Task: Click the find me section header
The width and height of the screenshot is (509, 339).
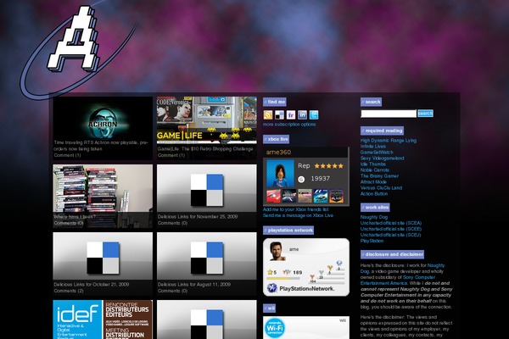Action: pyautogui.click(x=275, y=102)
